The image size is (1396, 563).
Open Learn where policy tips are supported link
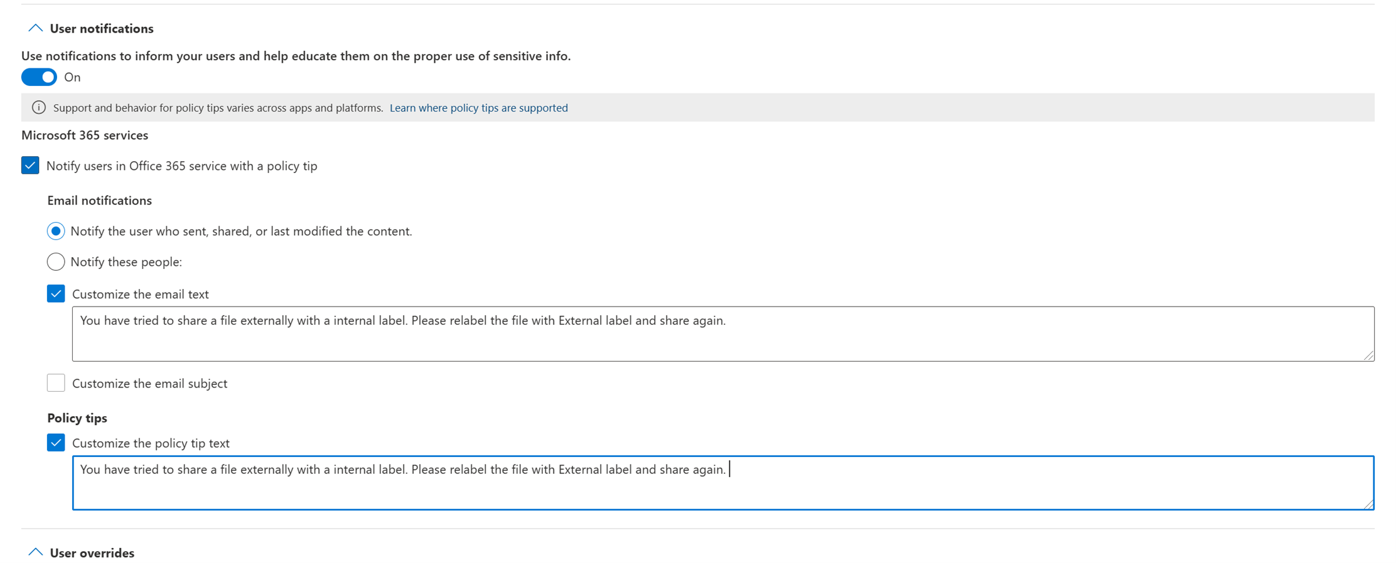pos(478,108)
